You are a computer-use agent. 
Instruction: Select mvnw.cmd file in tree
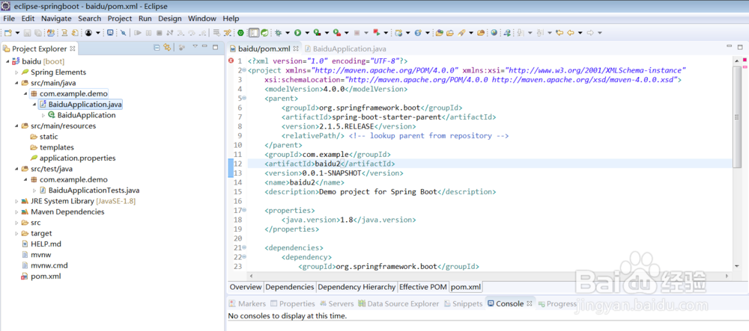(x=49, y=265)
